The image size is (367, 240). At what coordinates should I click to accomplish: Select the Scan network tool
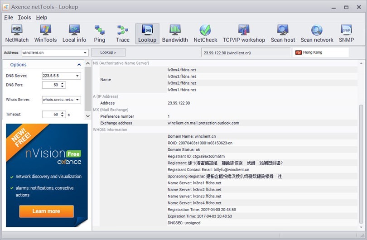point(317,34)
